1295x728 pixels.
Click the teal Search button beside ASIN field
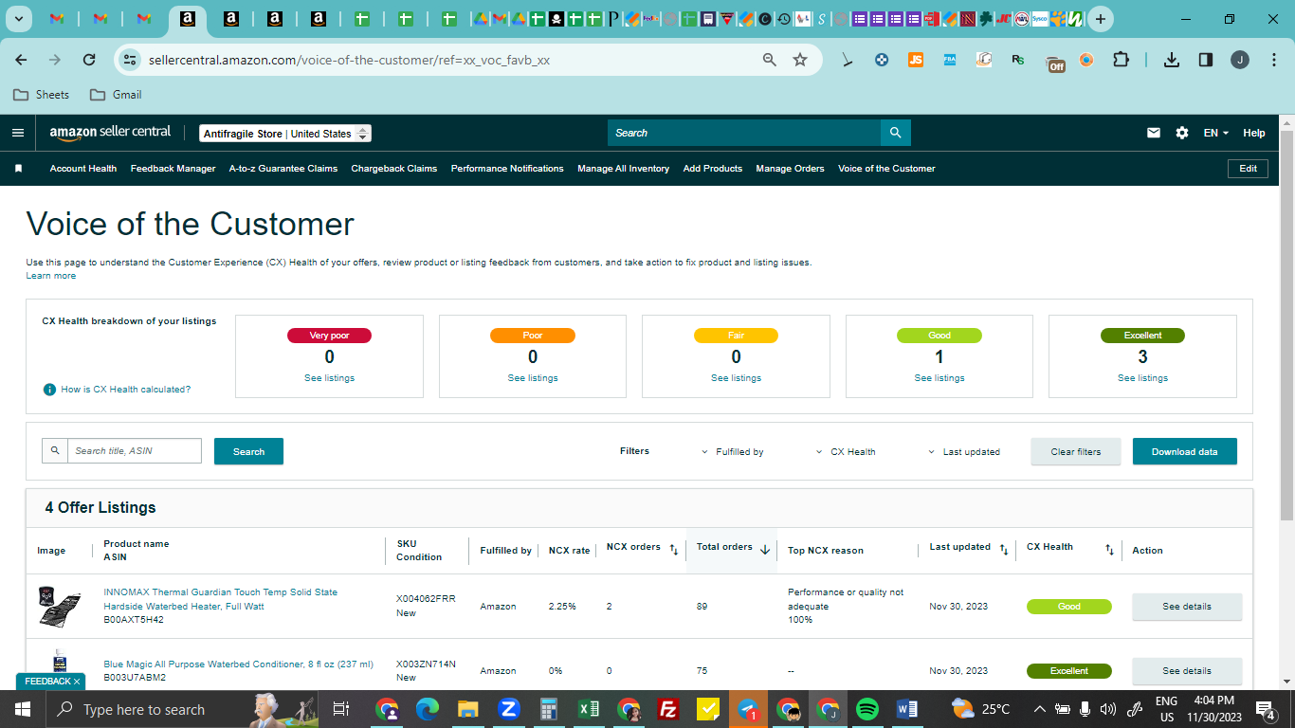pos(248,451)
